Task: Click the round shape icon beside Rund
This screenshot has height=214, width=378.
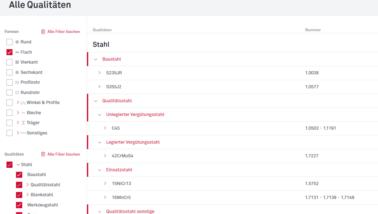Action: pyautogui.click(x=17, y=42)
